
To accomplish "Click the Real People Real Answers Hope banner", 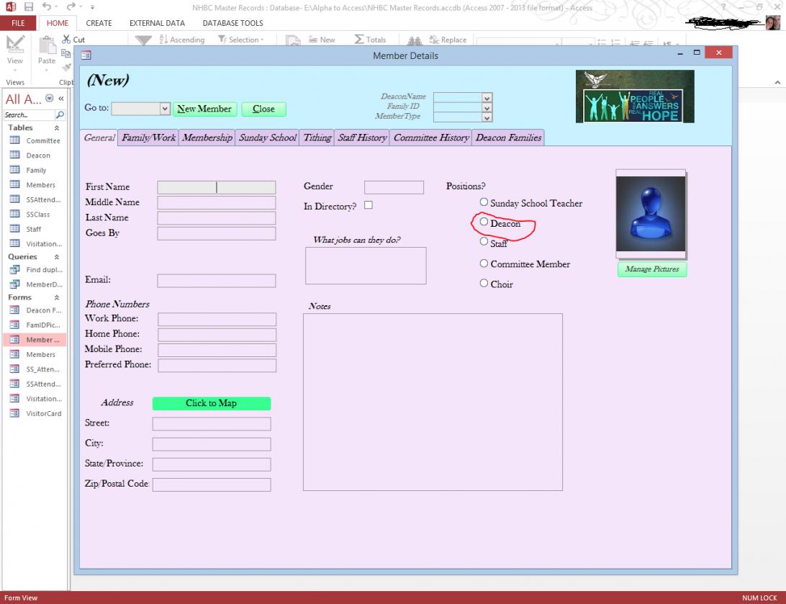I will [x=635, y=96].
